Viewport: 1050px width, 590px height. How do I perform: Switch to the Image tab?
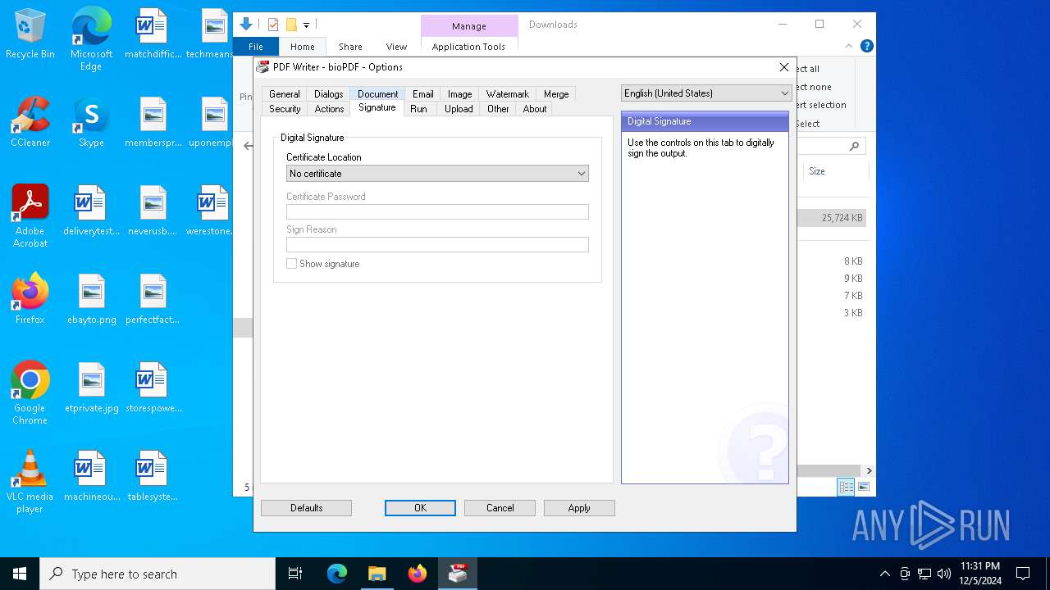click(459, 94)
